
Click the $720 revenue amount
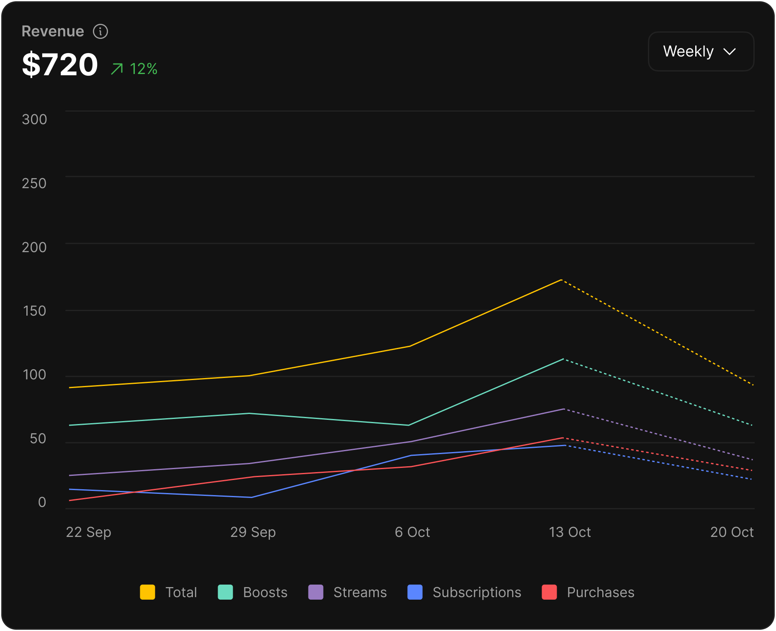(x=60, y=65)
